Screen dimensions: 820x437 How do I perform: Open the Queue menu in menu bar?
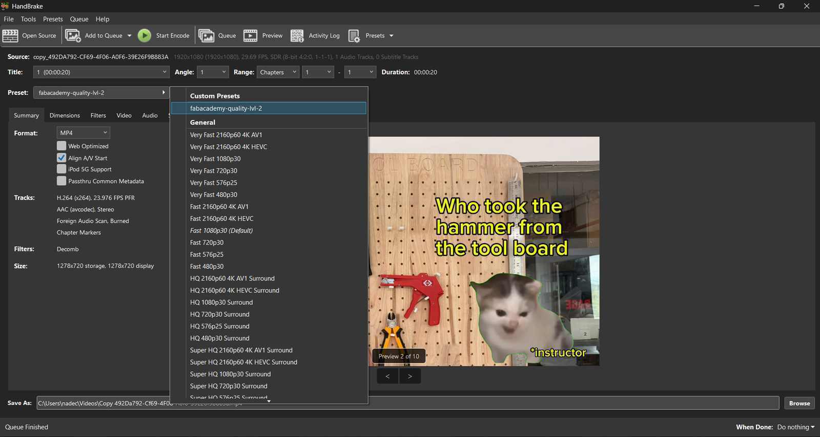click(x=79, y=19)
